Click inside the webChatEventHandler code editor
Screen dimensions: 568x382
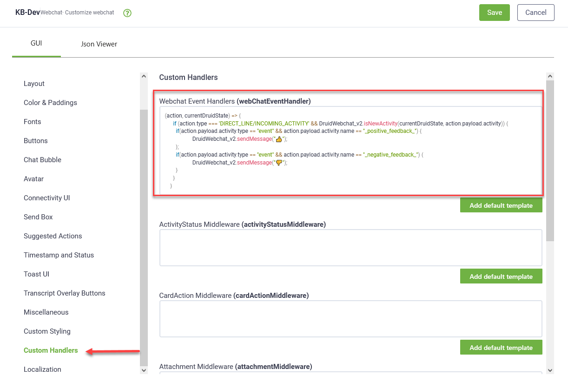coord(351,150)
